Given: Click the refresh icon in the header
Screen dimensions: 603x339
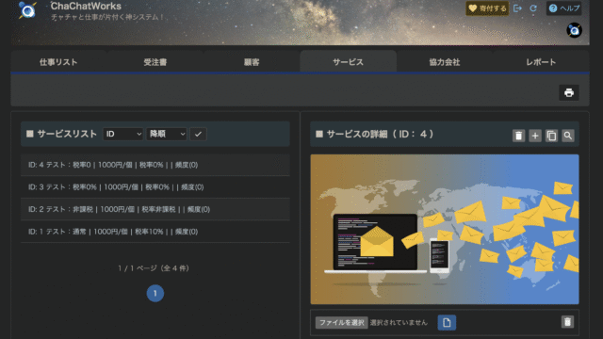Looking at the screenshot, I should 533,8.
